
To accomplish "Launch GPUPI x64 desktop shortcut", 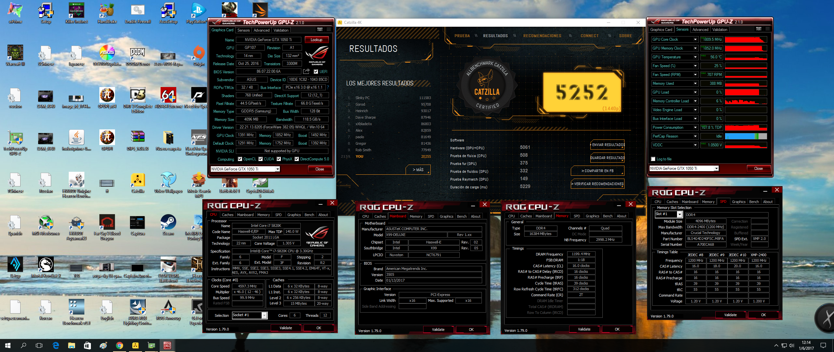I will [107, 97].
